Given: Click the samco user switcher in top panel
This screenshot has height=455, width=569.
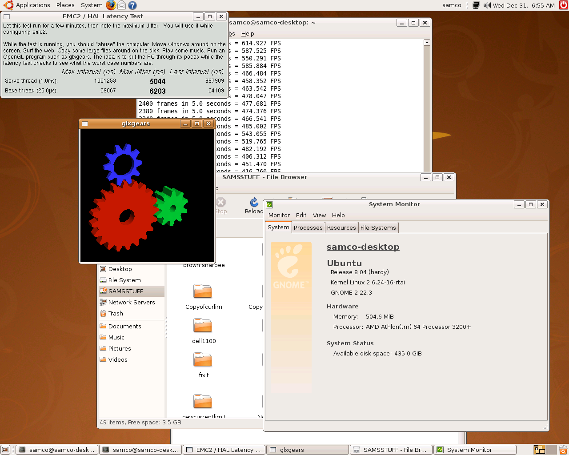Looking at the screenshot, I should point(452,5).
